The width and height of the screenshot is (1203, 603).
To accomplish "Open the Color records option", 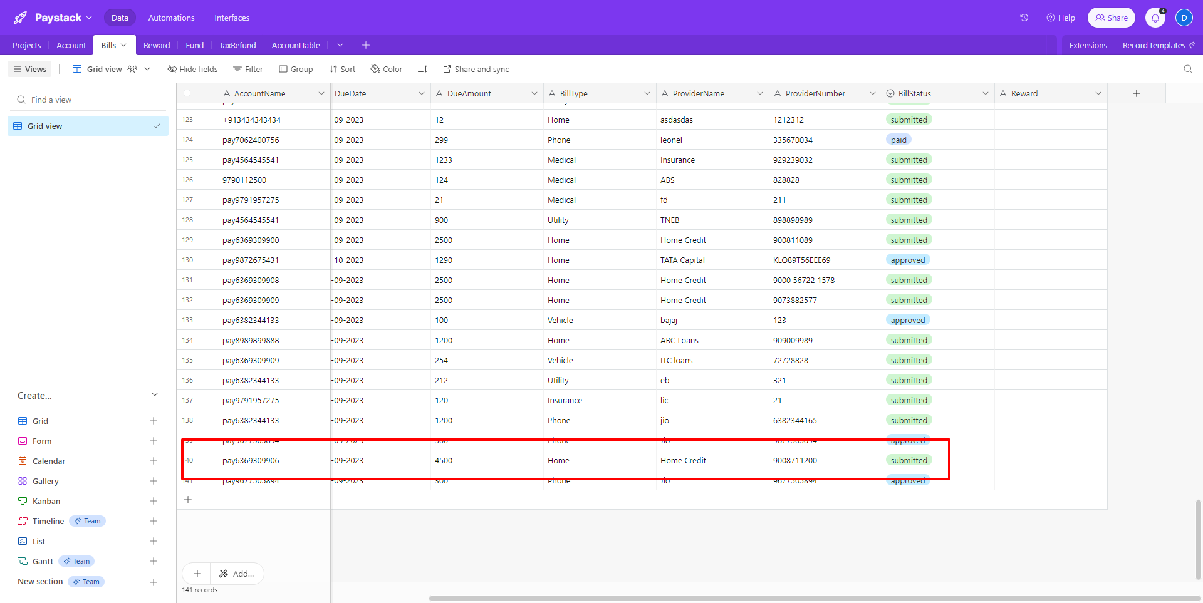I will pos(386,69).
